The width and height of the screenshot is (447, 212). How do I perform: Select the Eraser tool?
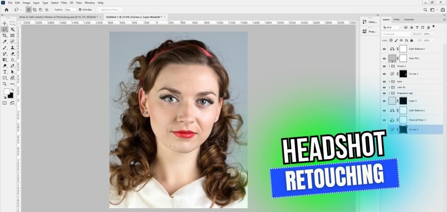13,54
